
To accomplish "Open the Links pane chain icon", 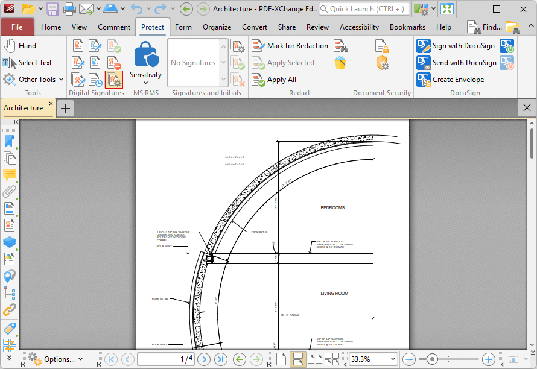I will pos(10,310).
